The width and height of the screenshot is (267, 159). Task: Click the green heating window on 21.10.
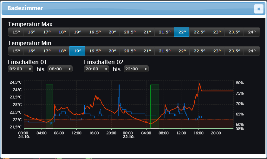(x=49, y=106)
